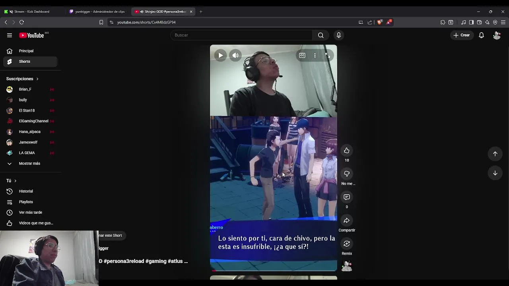Open the ElGamingChannel subscription
This screenshot has height=286, width=509.
(30, 121)
